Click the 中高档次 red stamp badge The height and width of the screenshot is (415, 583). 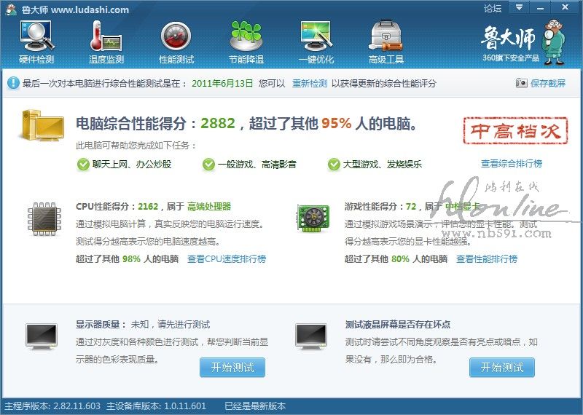[516, 130]
